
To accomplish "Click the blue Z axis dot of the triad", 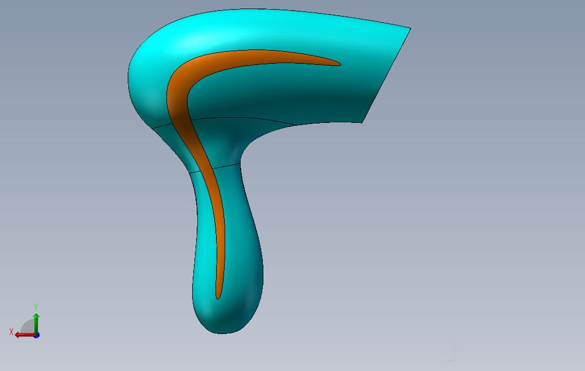I will point(36,336).
